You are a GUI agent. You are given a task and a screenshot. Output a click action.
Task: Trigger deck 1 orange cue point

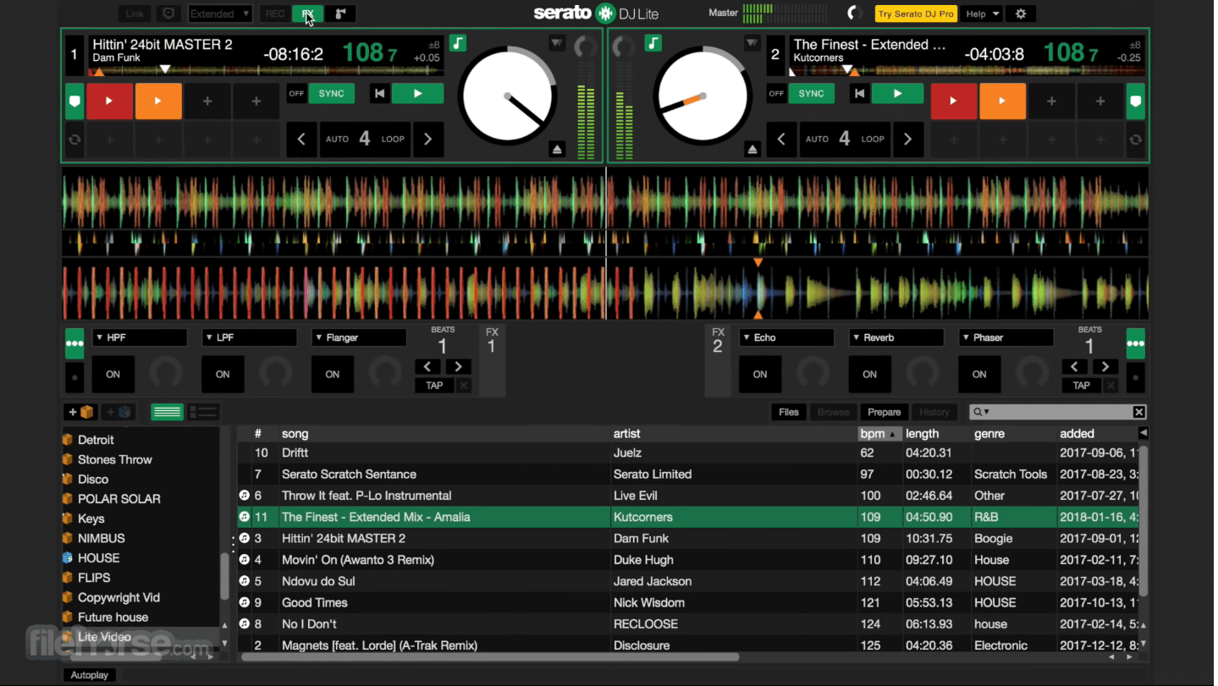coord(157,101)
